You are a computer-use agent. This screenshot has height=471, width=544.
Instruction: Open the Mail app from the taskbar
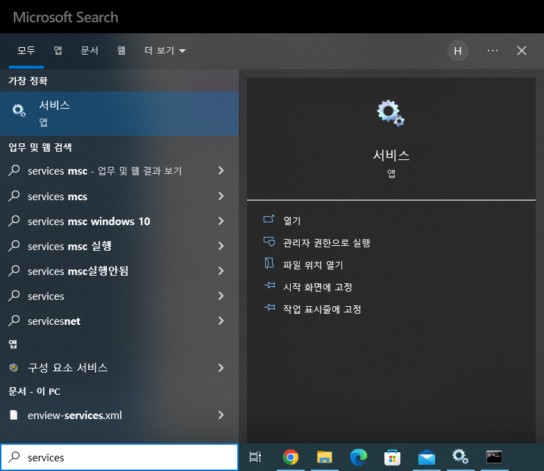click(x=426, y=457)
